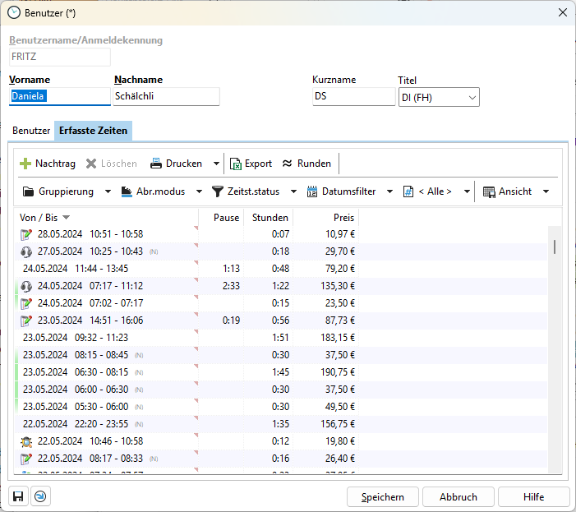Export times via the Export icon
This screenshot has width=576, height=512.
236,164
